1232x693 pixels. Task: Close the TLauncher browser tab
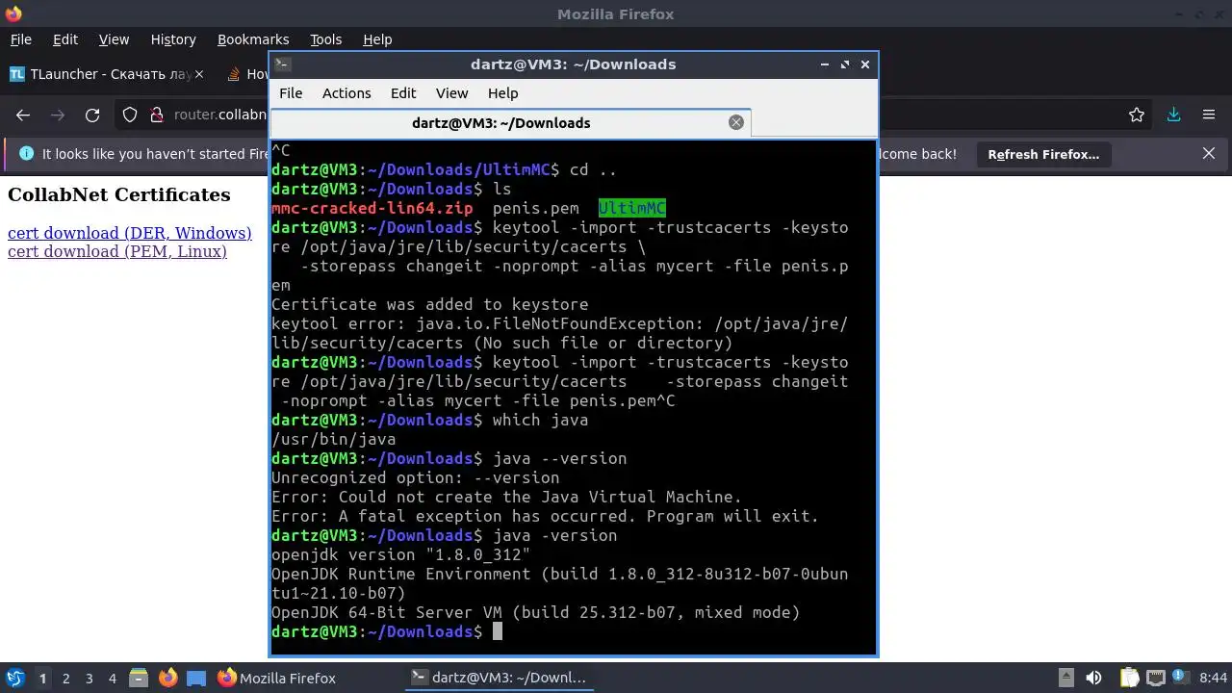(x=199, y=74)
